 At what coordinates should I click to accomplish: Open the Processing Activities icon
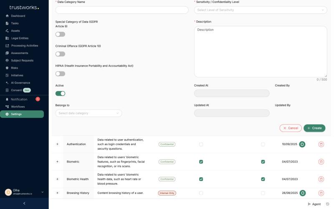tap(7, 46)
